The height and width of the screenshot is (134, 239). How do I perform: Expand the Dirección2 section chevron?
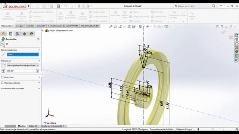click(x=39, y=77)
